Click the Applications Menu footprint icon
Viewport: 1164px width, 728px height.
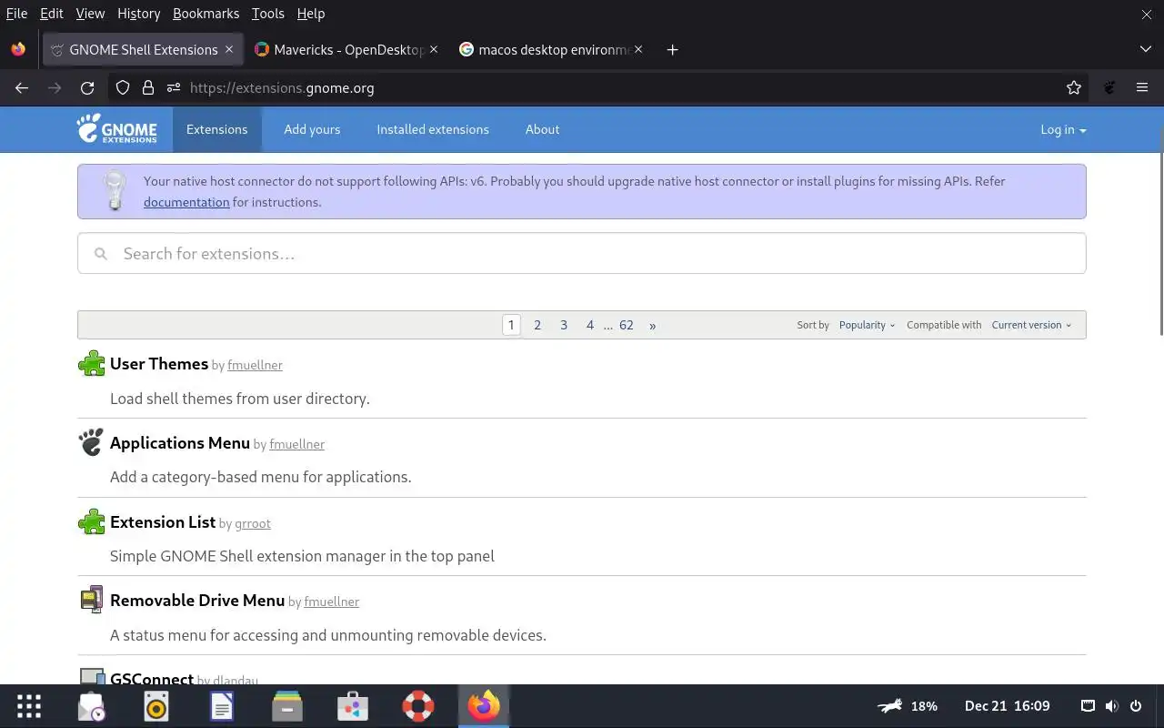coord(91,442)
